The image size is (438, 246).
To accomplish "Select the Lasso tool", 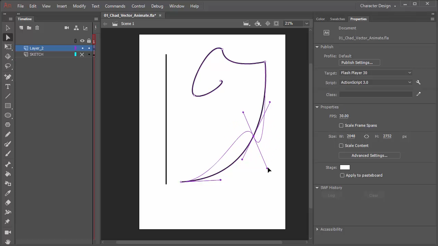I will (x=8, y=66).
